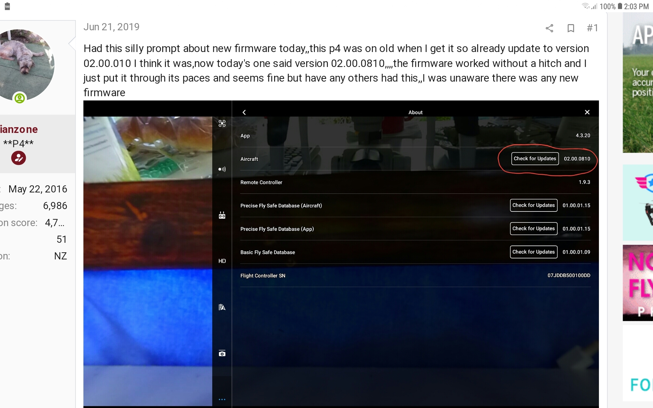The image size is (653, 408).
Task: Open the winged logo advertisement
Action: pos(638,203)
